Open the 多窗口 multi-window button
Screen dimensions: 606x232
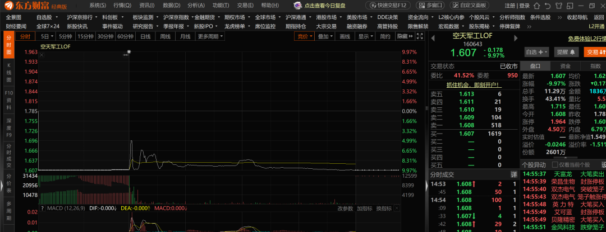(x=431, y=6)
